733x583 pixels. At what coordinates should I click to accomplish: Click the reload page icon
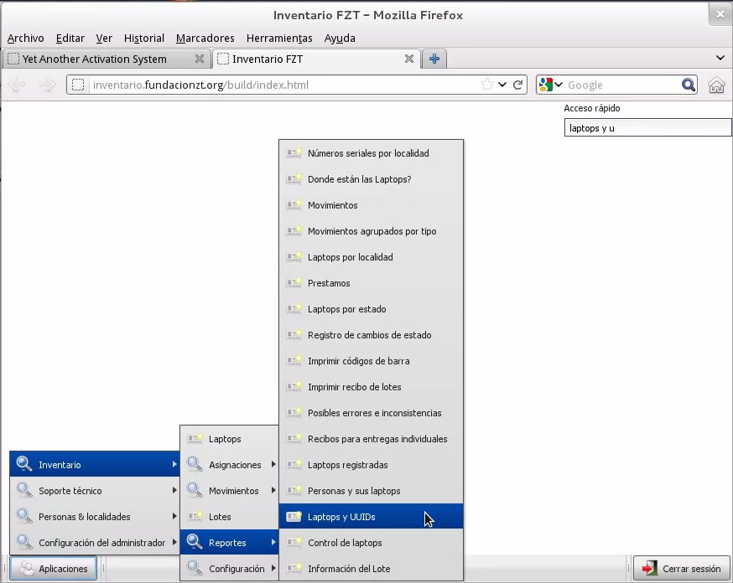pos(518,85)
